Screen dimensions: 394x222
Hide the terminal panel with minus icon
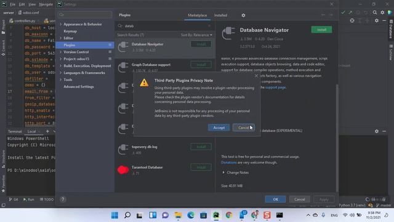[x=384, y=131]
